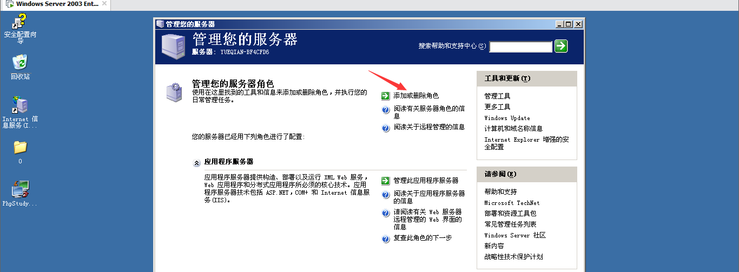Open 帮助和支持 under 请参阅
This screenshot has height=272, width=739.
coord(500,192)
